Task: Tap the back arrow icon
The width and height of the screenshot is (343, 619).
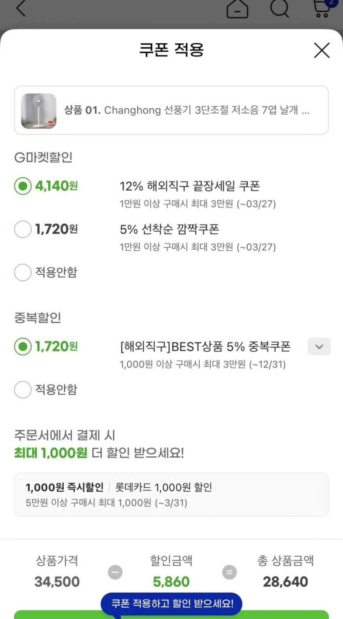Action: [21, 8]
